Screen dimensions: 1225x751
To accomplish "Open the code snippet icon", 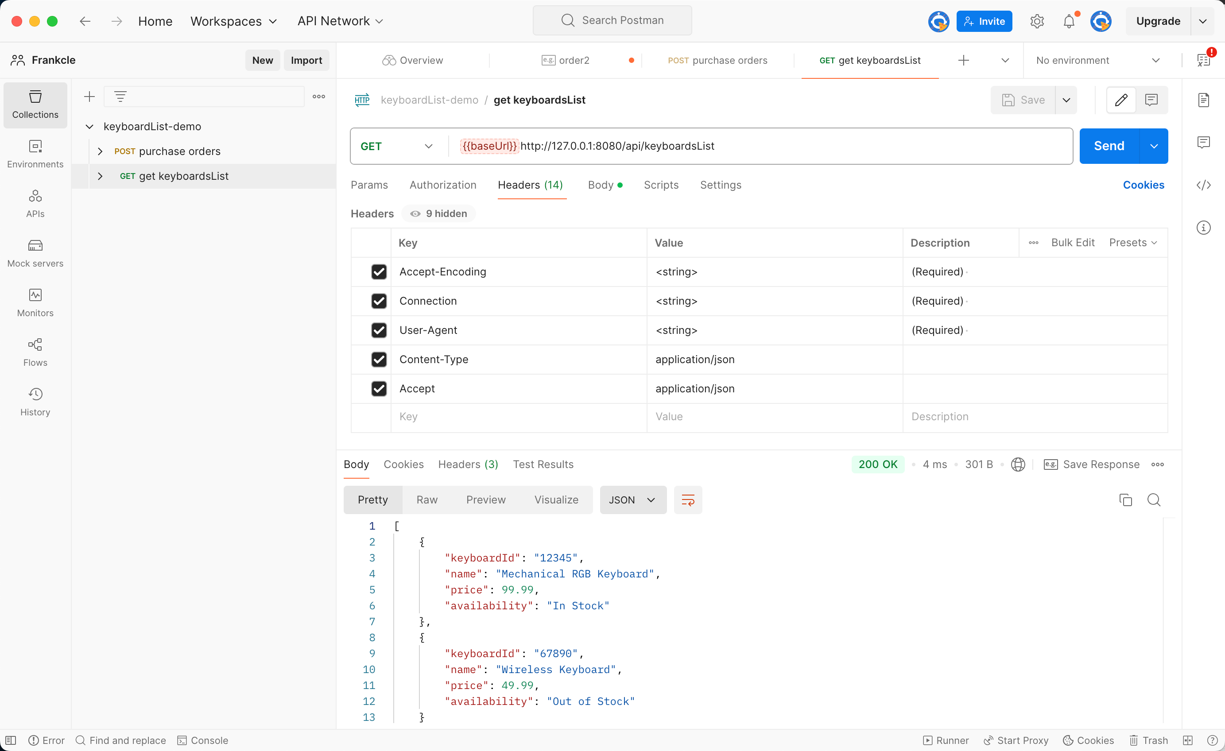I will click(x=1204, y=185).
